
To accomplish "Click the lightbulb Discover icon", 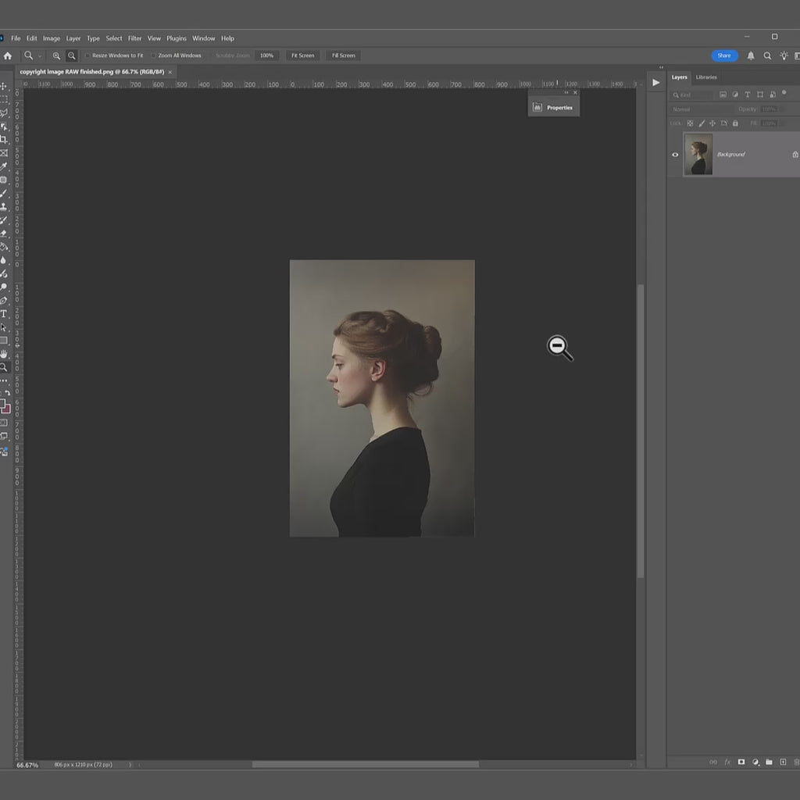I will coord(784,55).
